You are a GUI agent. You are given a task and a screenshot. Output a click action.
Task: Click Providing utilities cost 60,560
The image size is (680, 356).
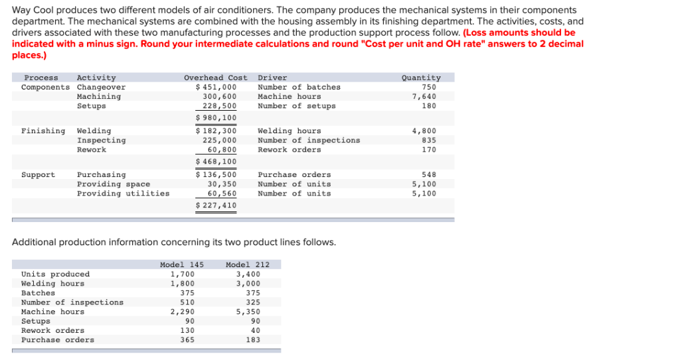coord(222,193)
